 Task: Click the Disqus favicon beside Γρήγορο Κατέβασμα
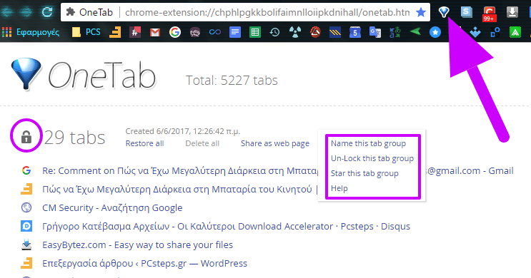pyautogui.click(x=26, y=226)
